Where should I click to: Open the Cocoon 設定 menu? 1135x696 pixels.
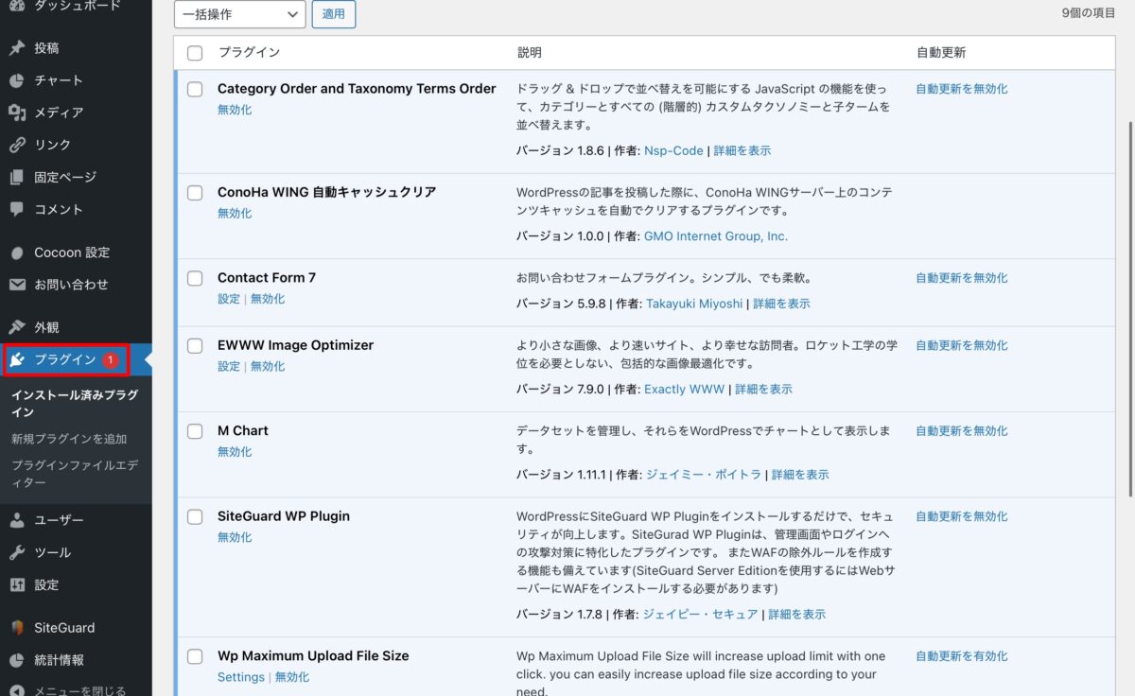coord(76,252)
